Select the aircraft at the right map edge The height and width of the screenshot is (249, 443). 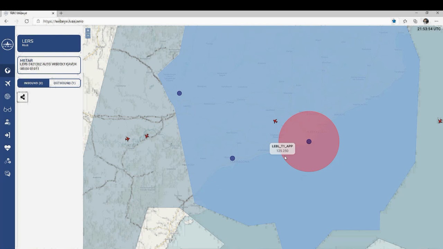click(x=440, y=121)
